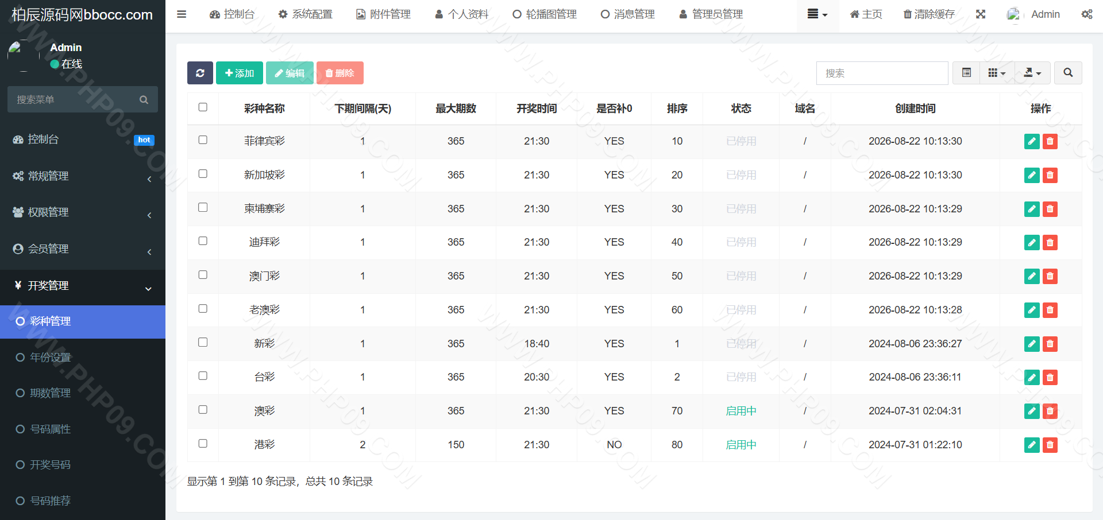Select the checkbox for 新彩 row

pyautogui.click(x=203, y=342)
